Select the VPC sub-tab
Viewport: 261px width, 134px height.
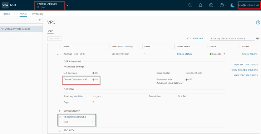pyautogui.click(x=50, y=31)
